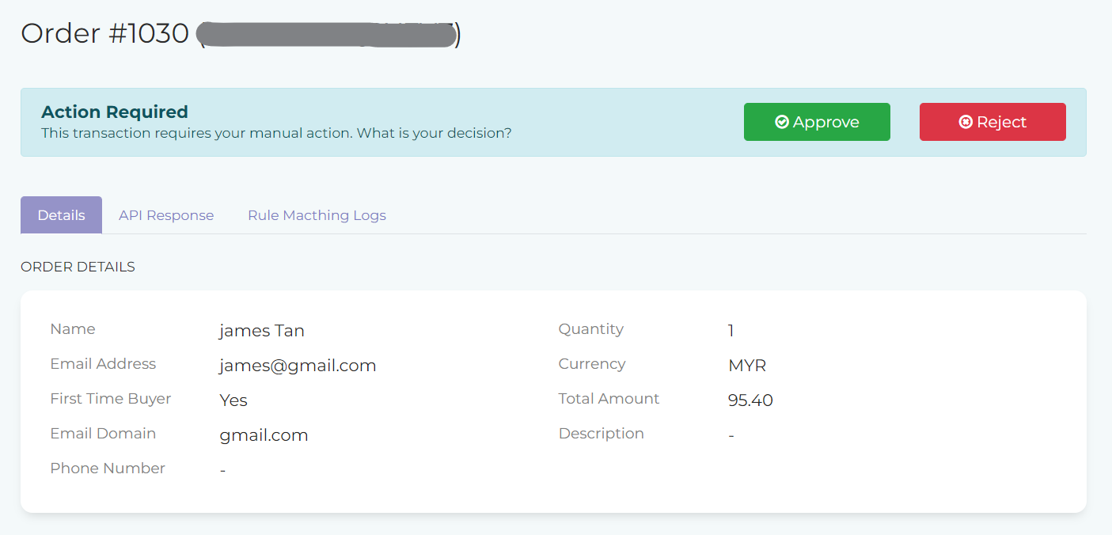
Task: Click the checkmark icon on Approve button
Action: tap(782, 122)
